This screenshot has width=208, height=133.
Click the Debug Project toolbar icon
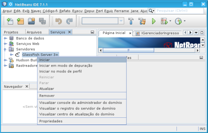coord(164,21)
